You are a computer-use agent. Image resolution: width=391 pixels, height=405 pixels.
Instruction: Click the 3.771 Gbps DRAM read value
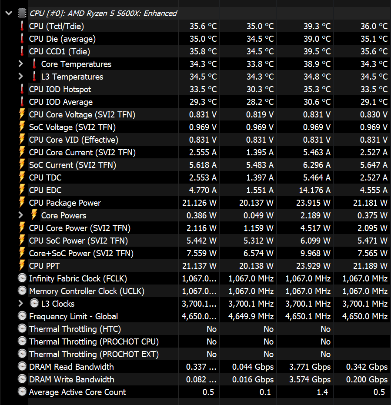310,367
